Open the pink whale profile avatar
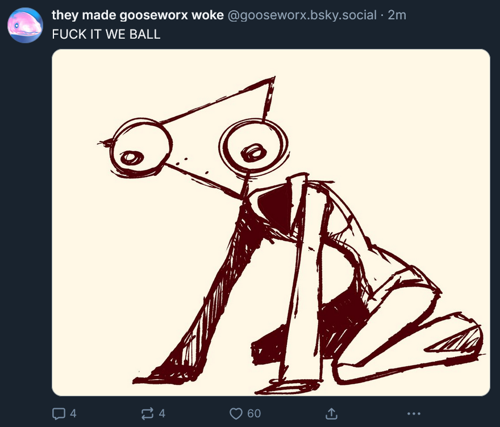The image size is (500, 427). point(25,25)
